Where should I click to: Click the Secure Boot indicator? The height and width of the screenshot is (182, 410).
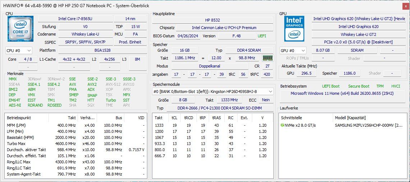[359, 86]
